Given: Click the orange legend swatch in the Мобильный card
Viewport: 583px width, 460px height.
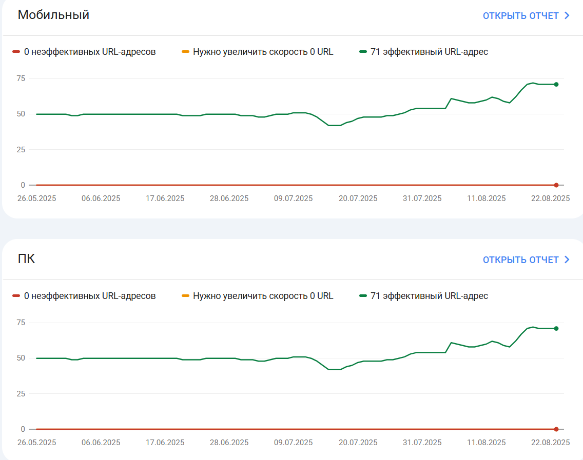Looking at the screenshot, I should click(185, 52).
